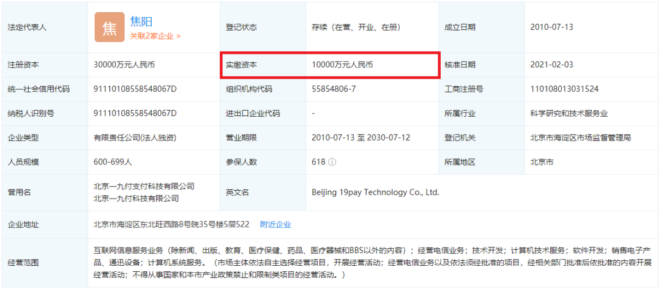Image resolution: width=661 pixels, height=289 pixels.
Task: Select the 核准日期 value 2021-02-03
Action: [552, 65]
